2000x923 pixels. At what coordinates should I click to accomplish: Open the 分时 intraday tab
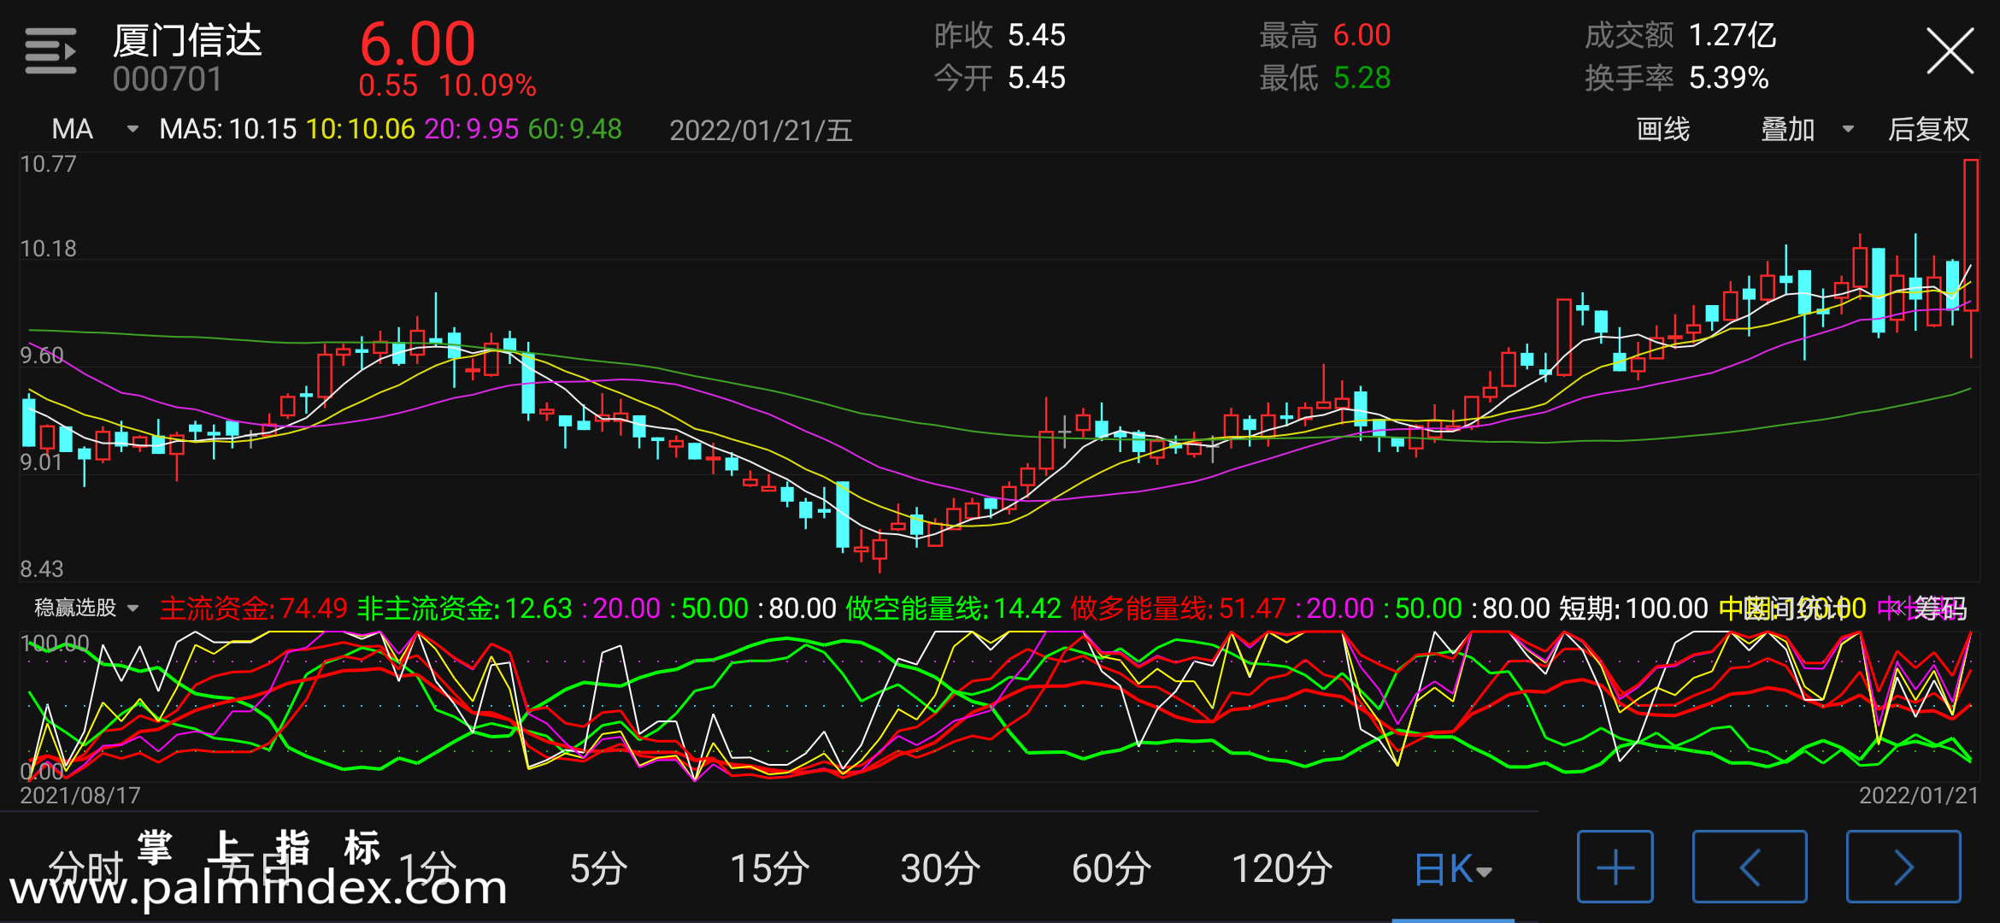(x=85, y=868)
